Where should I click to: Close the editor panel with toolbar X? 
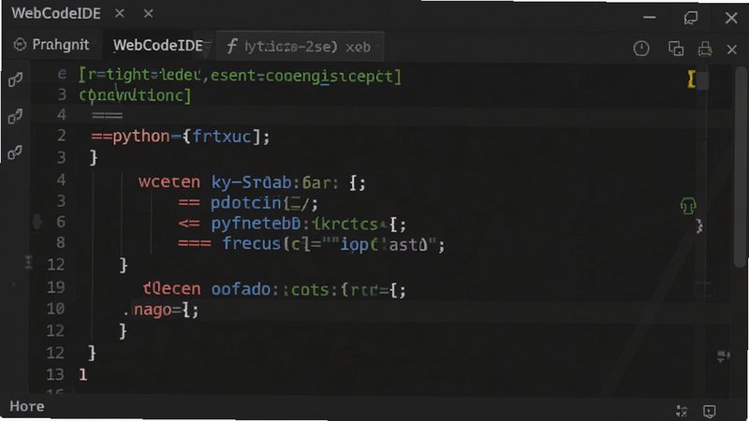point(732,50)
